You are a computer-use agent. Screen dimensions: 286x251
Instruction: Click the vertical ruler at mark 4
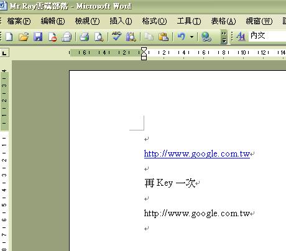click(x=4, y=190)
